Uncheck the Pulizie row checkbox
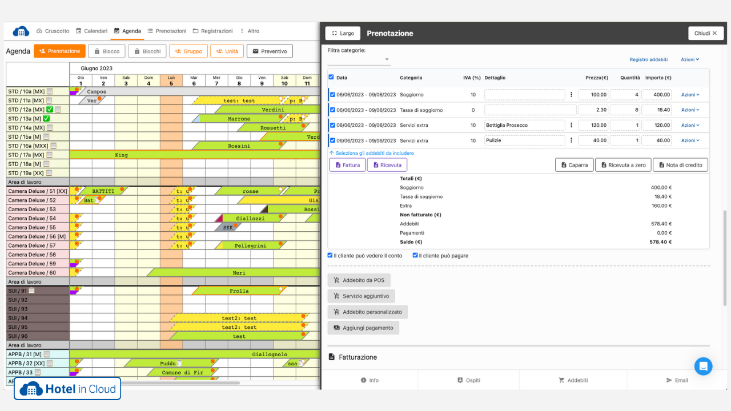This screenshot has width=731, height=411. click(333, 140)
